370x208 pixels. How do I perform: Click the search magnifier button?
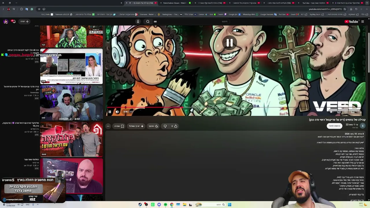coord(148,22)
